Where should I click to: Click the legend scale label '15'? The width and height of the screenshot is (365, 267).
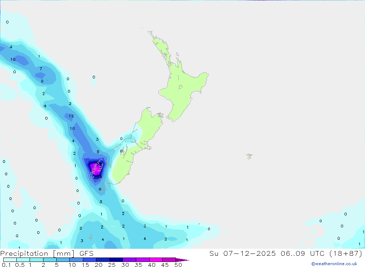(x=85, y=265)
